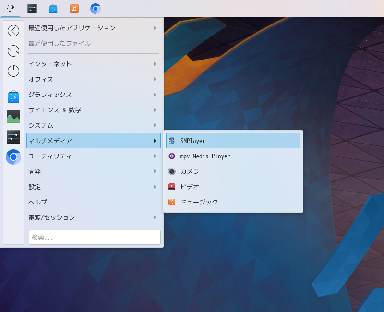Open the オフィス category
Image resolution: width=384 pixels, height=312 pixels.
[x=94, y=79]
